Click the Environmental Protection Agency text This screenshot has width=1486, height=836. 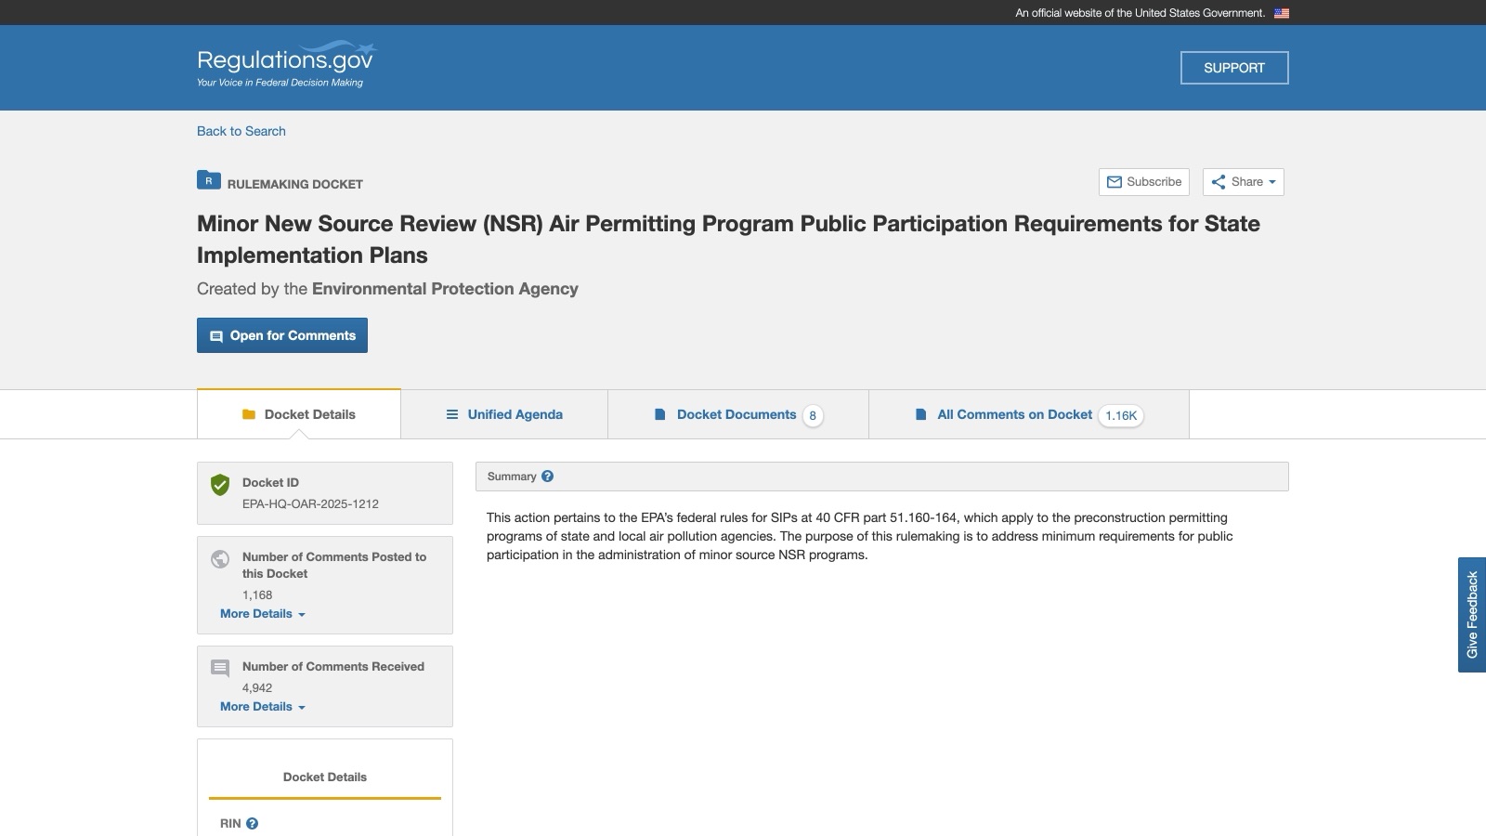[x=445, y=289]
